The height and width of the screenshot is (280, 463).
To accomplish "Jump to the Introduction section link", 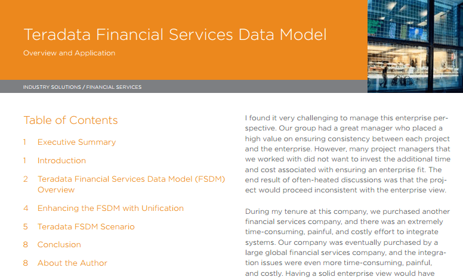I will pyautogui.click(x=61, y=160).
